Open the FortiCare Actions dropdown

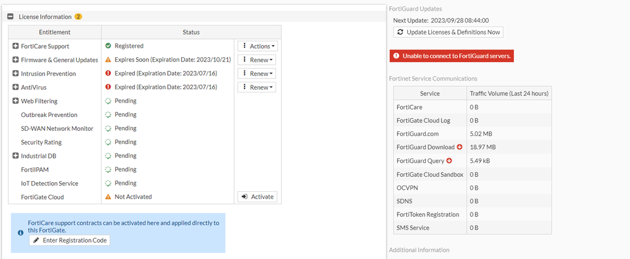point(257,47)
